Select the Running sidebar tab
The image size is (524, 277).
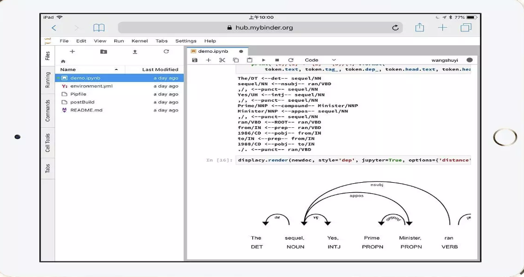[x=48, y=80]
